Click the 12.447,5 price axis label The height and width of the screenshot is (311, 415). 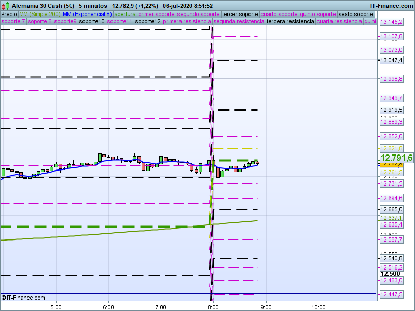click(392, 294)
